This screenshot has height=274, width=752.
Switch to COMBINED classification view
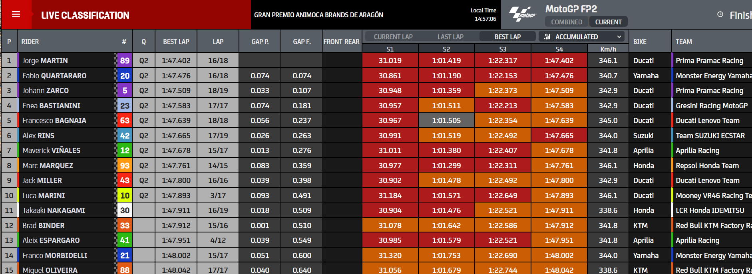(x=567, y=22)
